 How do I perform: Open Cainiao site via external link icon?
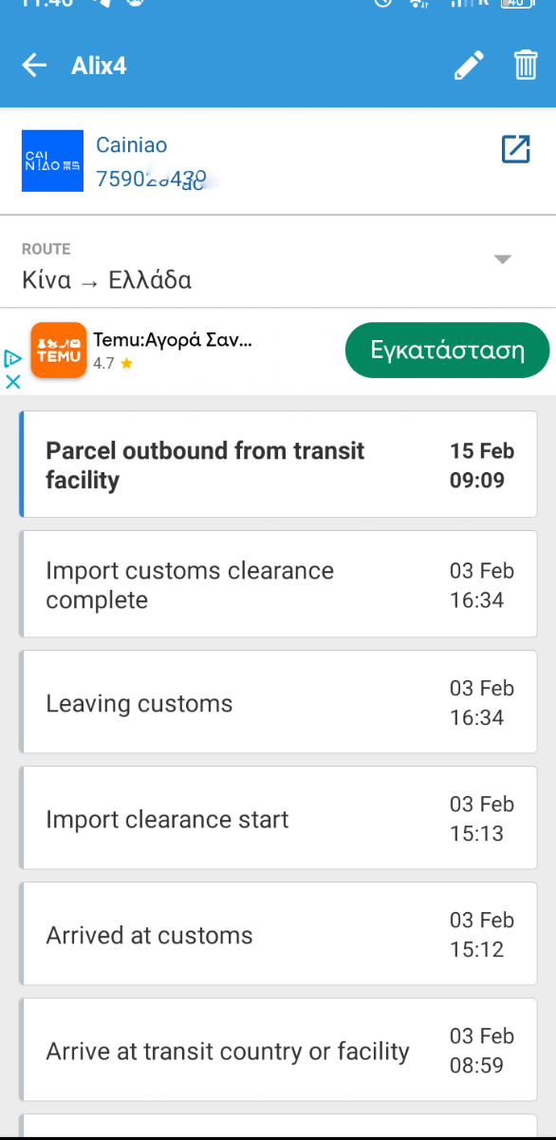click(x=515, y=149)
